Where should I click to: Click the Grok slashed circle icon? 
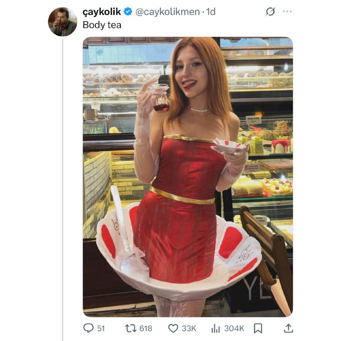[x=270, y=12]
